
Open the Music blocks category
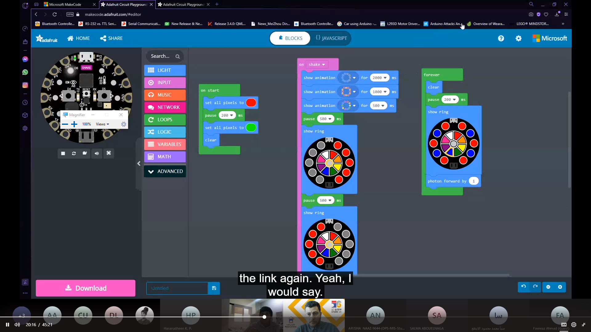tap(165, 95)
